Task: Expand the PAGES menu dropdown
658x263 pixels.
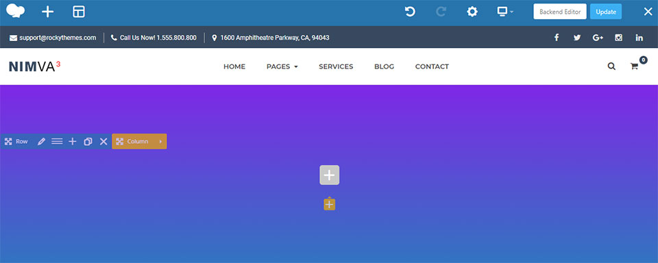Action: (282, 66)
